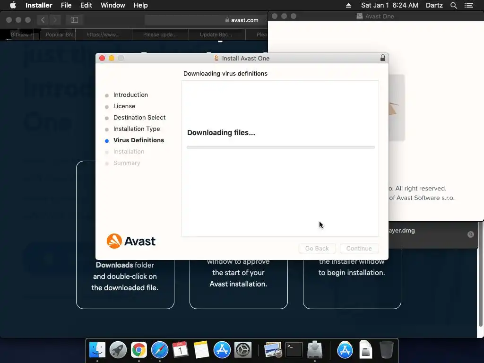Open the Edit menu
Screen dimensions: 484x363
pos(86,5)
